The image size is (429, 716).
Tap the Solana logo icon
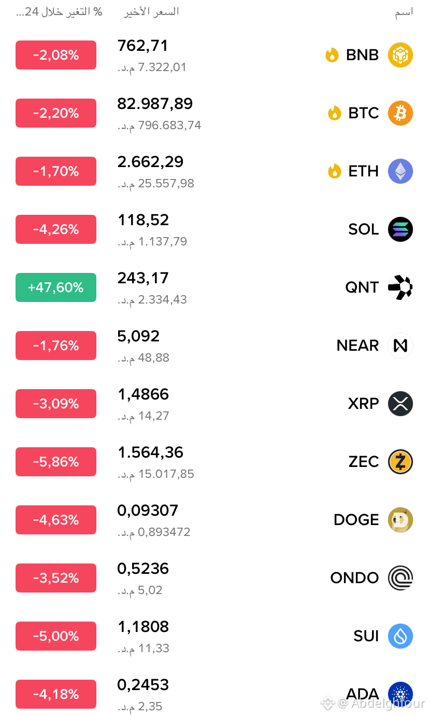pyautogui.click(x=401, y=229)
